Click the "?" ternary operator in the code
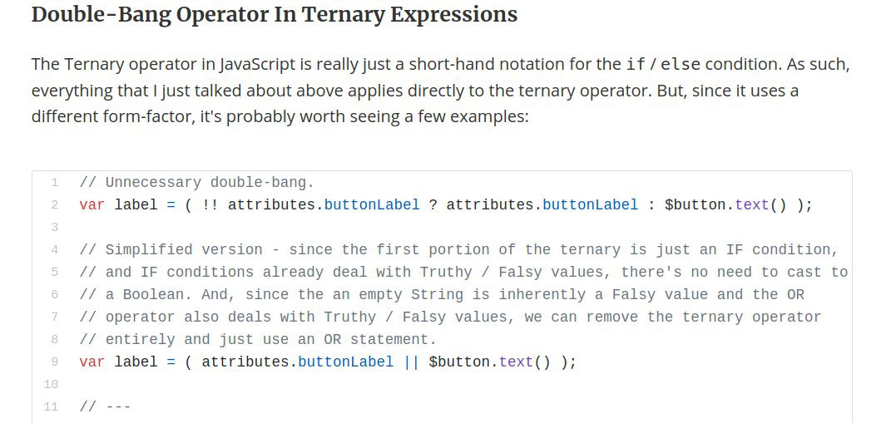 [x=433, y=204]
